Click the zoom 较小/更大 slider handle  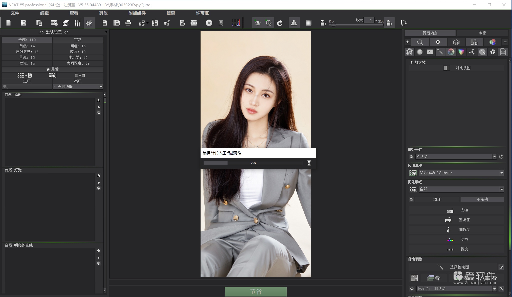tap(333, 25)
